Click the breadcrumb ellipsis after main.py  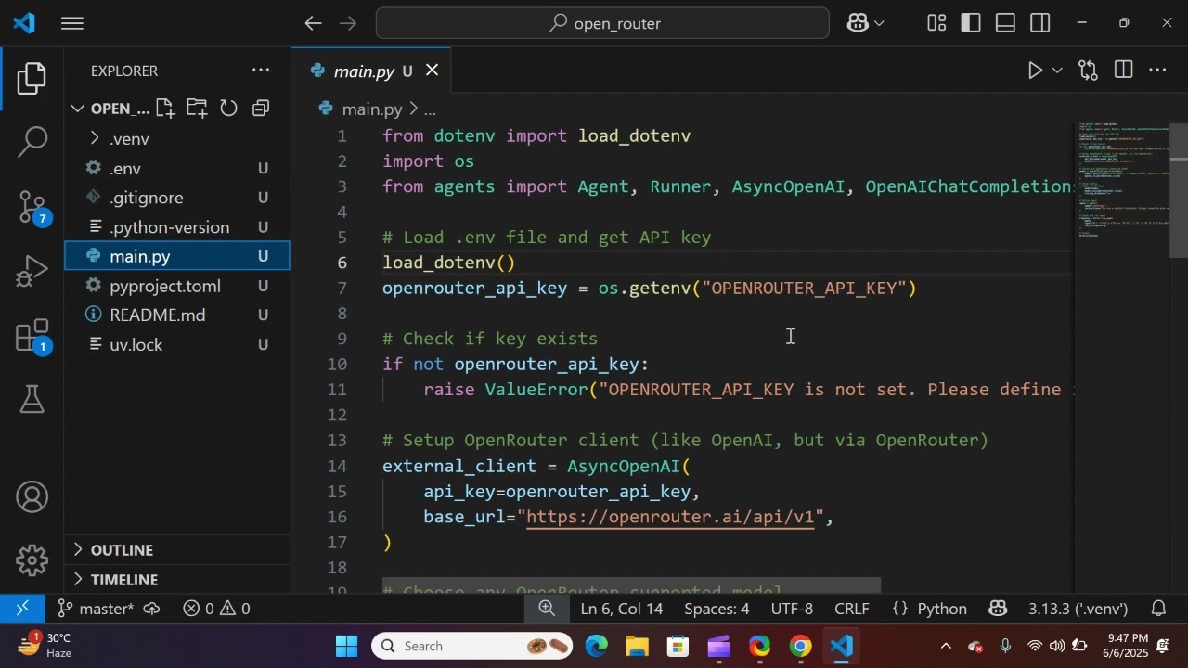point(430,109)
